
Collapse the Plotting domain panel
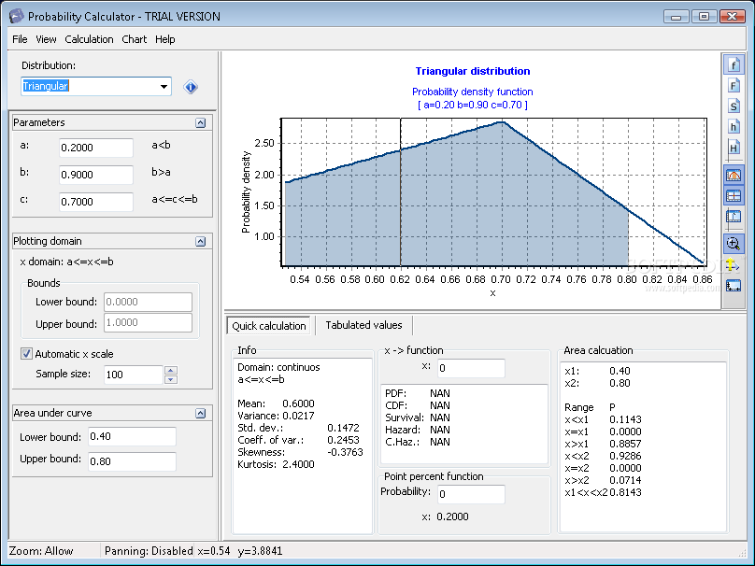[201, 242]
